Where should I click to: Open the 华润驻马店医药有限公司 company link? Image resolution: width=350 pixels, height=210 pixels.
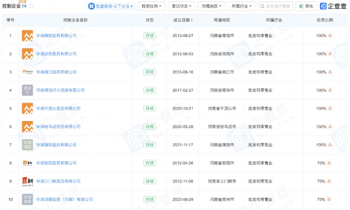[58, 127]
